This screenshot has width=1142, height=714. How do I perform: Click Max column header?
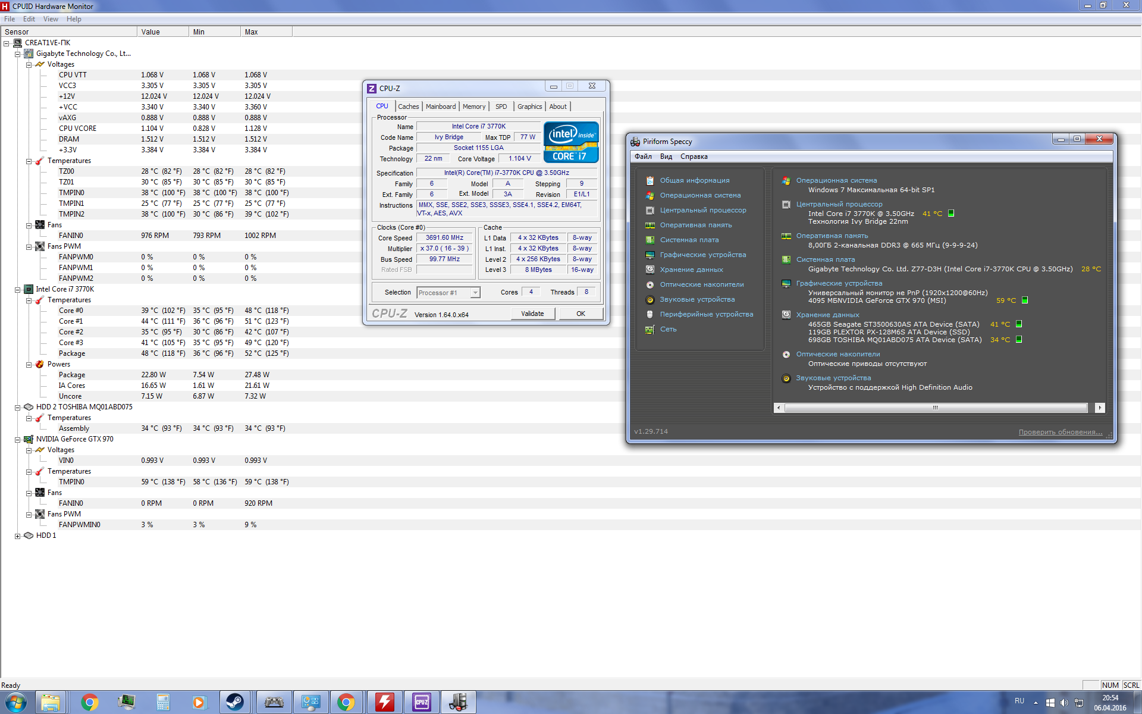266,32
